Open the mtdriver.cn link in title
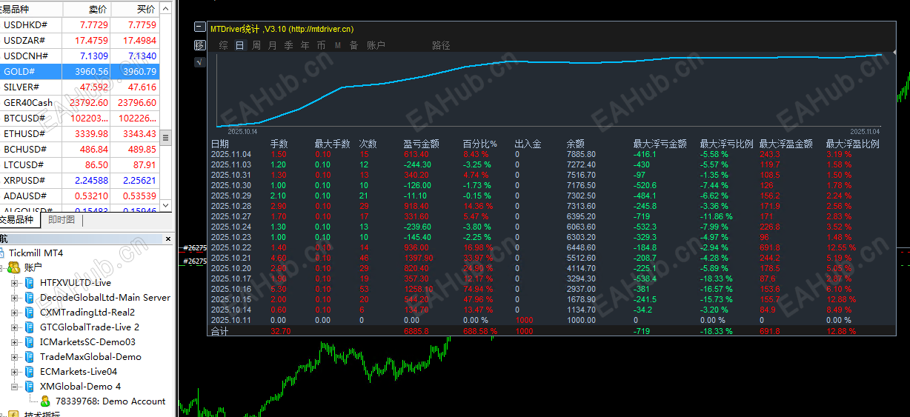The width and height of the screenshot is (910, 417). pyautogui.click(x=321, y=29)
